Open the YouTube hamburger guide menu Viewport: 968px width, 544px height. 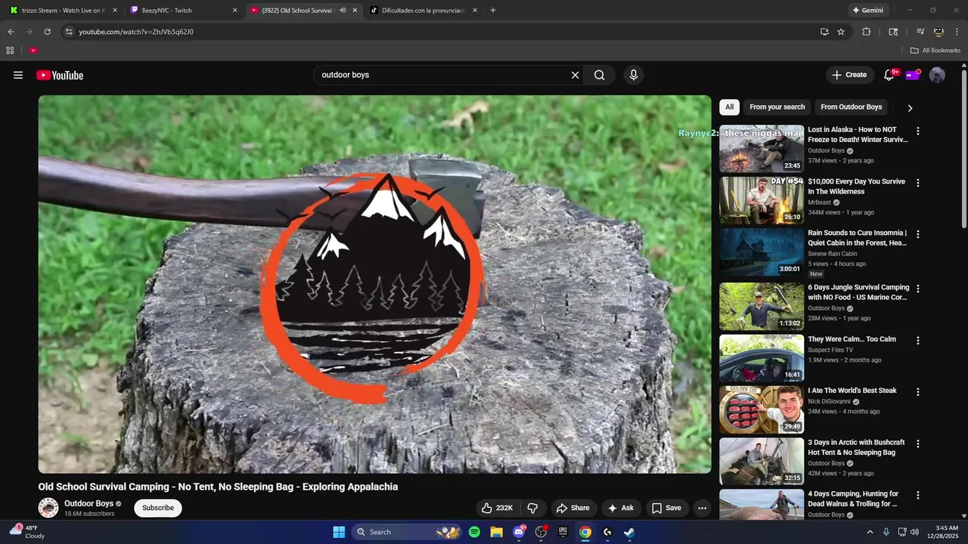(x=18, y=75)
